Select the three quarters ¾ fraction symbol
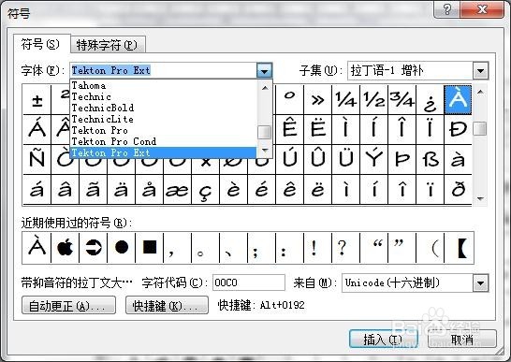 pyautogui.click(x=401, y=100)
